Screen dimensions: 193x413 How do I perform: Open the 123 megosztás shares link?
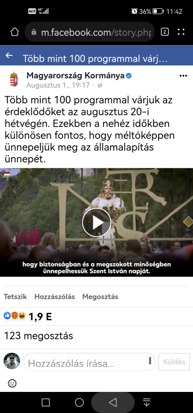(38, 336)
